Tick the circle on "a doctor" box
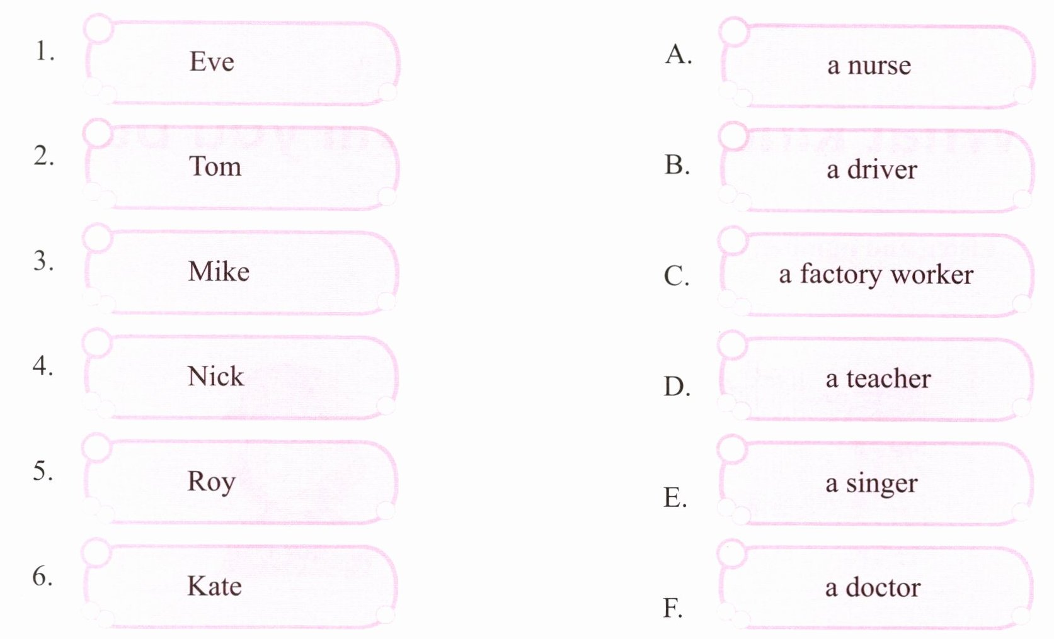This screenshot has height=639, width=1054. click(x=732, y=553)
